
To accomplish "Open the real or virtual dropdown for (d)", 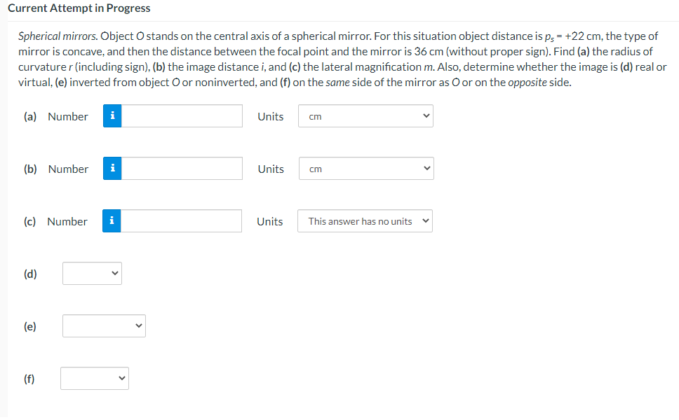I will coord(92,273).
